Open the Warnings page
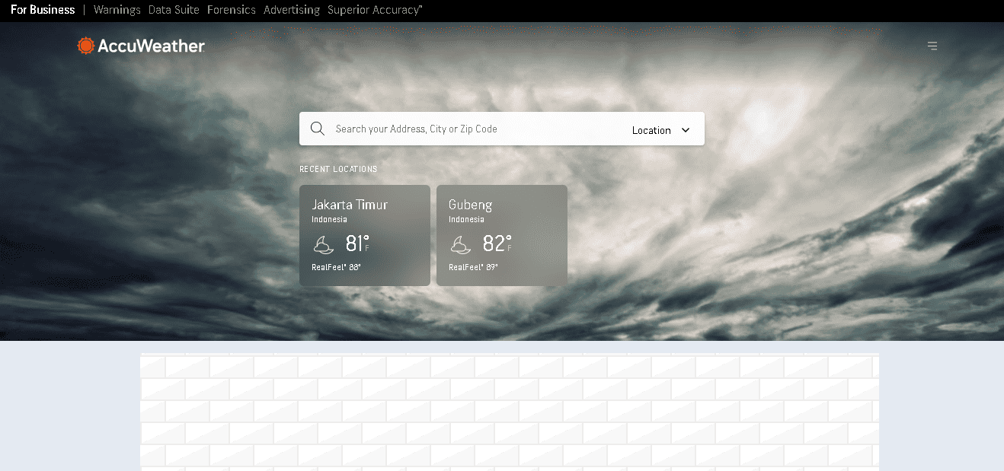This screenshot has width=1004, height=471. point(117,9)
